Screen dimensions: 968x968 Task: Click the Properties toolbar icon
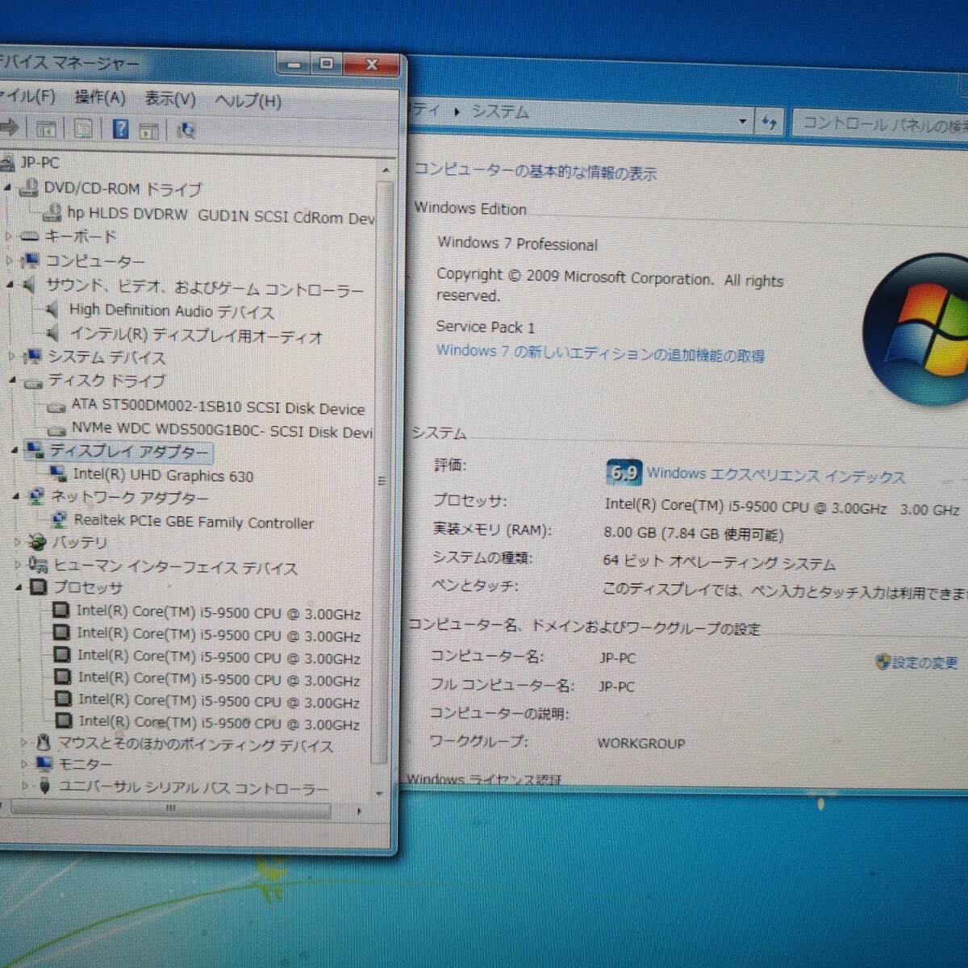82,129
